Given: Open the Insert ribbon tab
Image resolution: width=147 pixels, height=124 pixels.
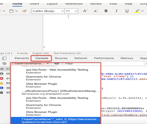Looking at the screenshot, I should [34, 4].
